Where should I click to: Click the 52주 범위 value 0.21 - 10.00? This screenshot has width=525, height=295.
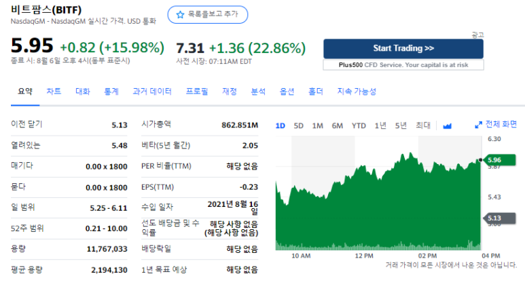(106, 229)
